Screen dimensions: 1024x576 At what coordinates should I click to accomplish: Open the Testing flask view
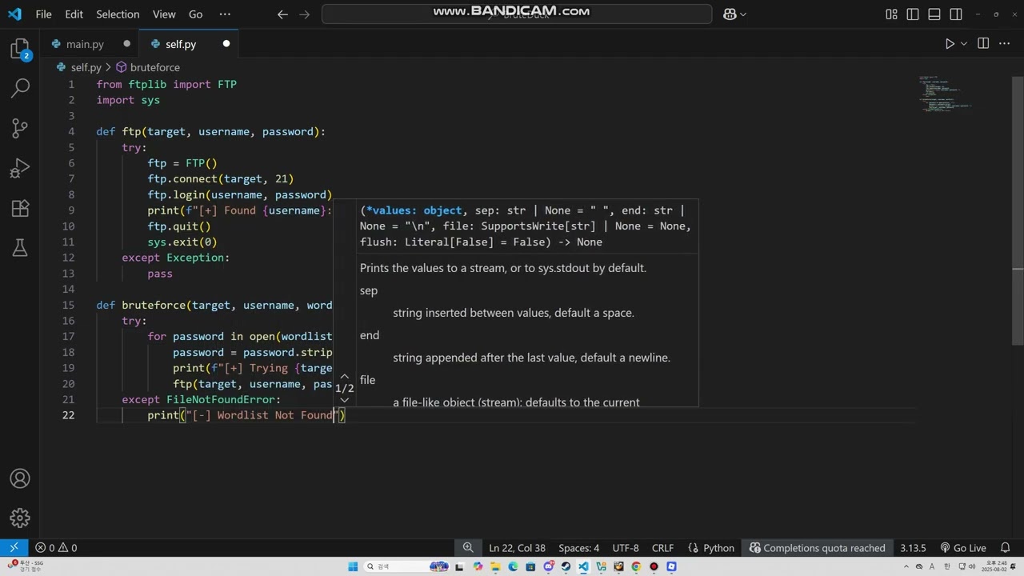20,248
